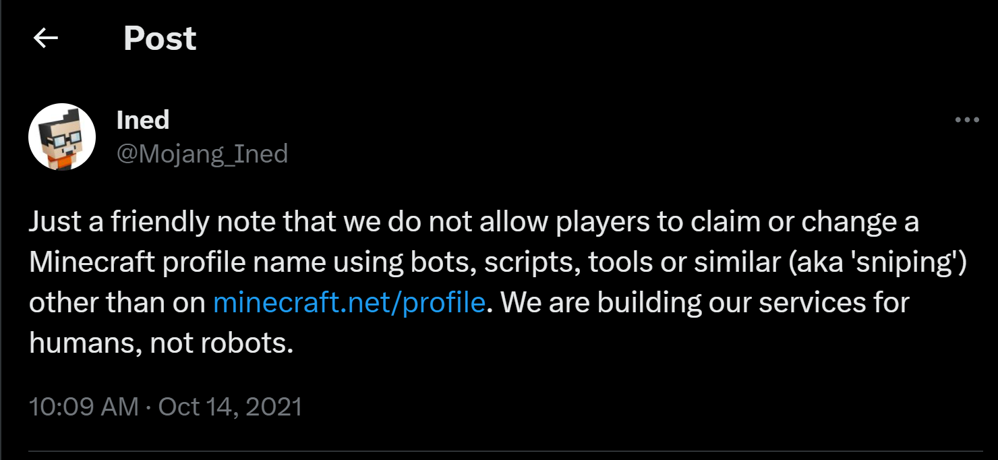This screenshot has height=460, width=998.
Task: Click the horizontal divider below the timestamp
Action: [506, 451]
